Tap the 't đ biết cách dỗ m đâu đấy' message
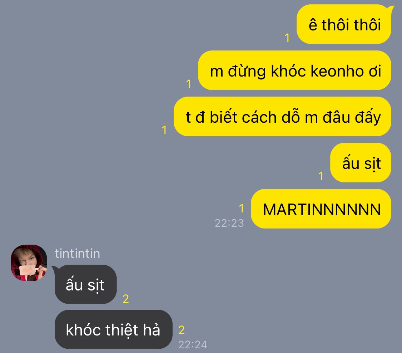The image size is (402, 353). pyautogui.click(x=283, y=117)
